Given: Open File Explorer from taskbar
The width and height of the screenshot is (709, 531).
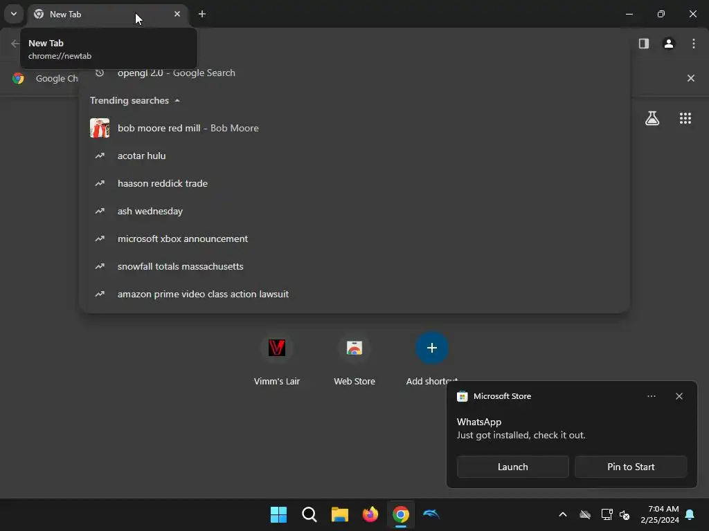Looking at the screenshot, I should tap(339, 514).
